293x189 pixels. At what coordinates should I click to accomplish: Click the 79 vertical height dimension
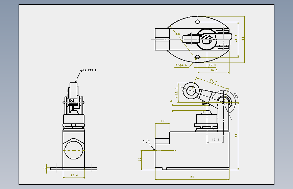pyautogui.click(x=236, y=135)
